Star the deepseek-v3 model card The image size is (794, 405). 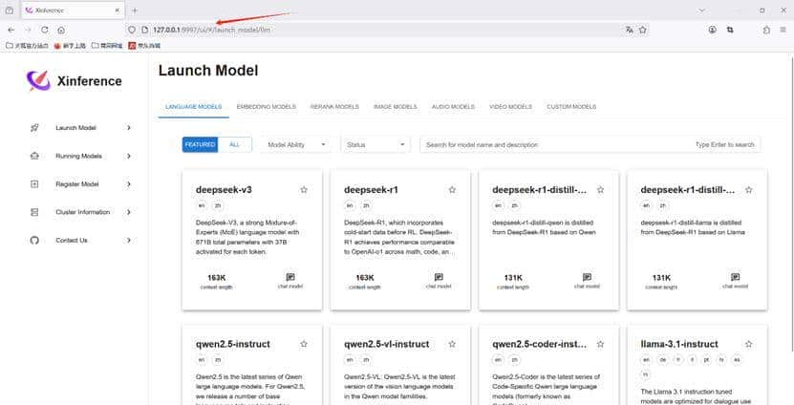click(304, 190)
